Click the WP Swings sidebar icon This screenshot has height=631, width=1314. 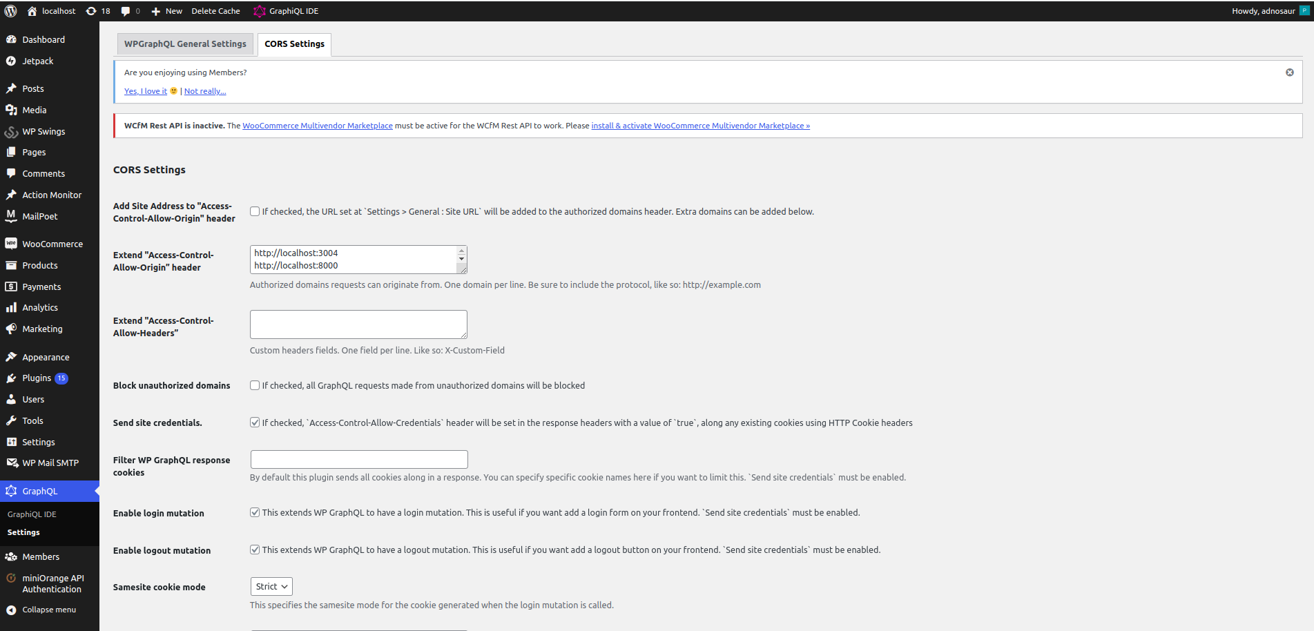(x=11, y=131)
